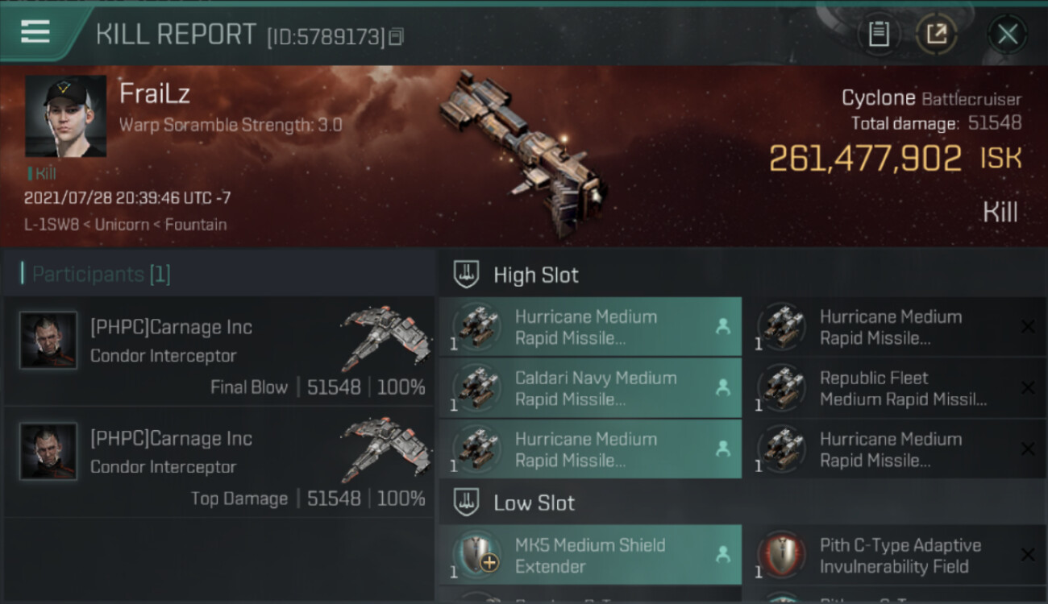
Task: View FraiLz pilot portrait
Action: coord(65,116)
